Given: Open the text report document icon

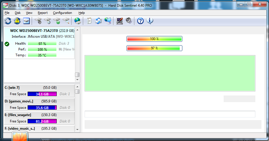Looking at the screenshot, I should point(89,21).
